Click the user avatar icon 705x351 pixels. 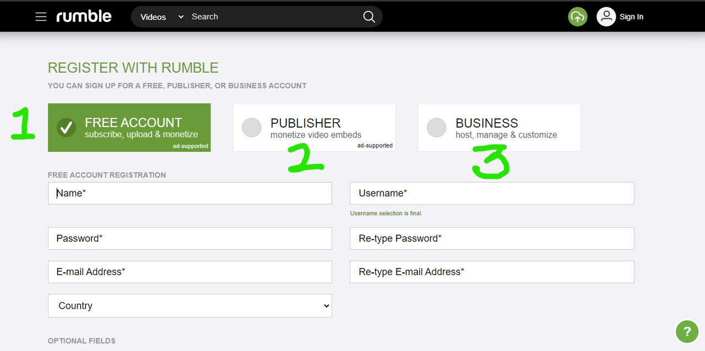(x=606, y=17)
